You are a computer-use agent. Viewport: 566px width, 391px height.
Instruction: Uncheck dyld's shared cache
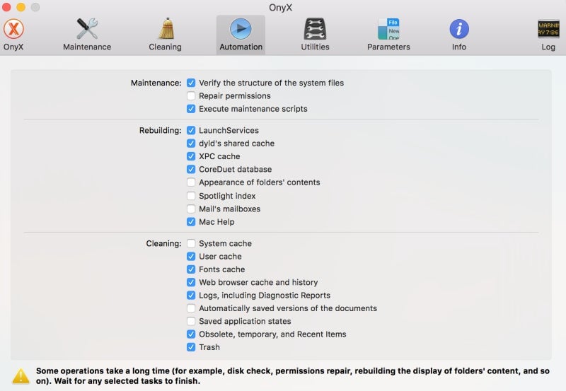(191, 144)
